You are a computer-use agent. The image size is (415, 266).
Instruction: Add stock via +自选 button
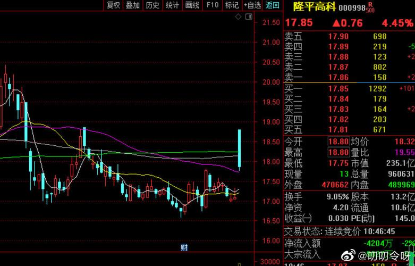(252, 5)
